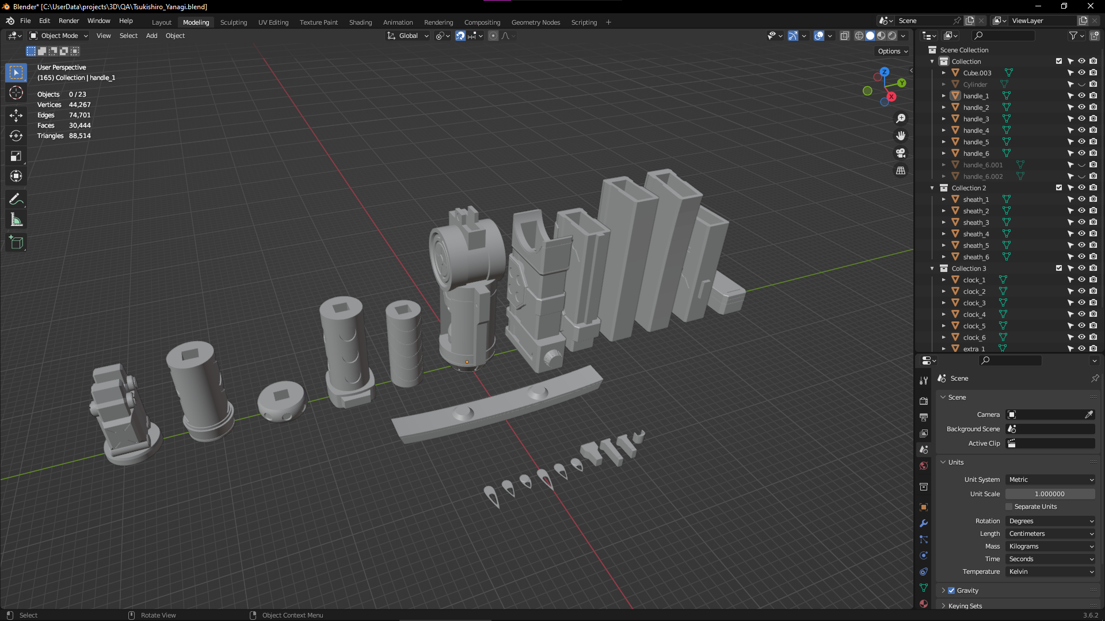The height and width of the screenshot is (621, 1105).
Task: Switch to the Sculpting workspace tab
Action: 233,22
